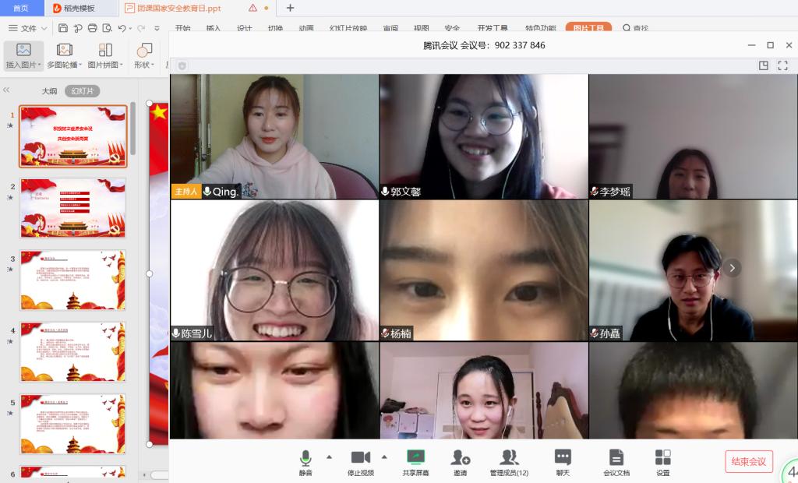
Task: Expand microphone options arrow
Action: (x=329, y=457)
